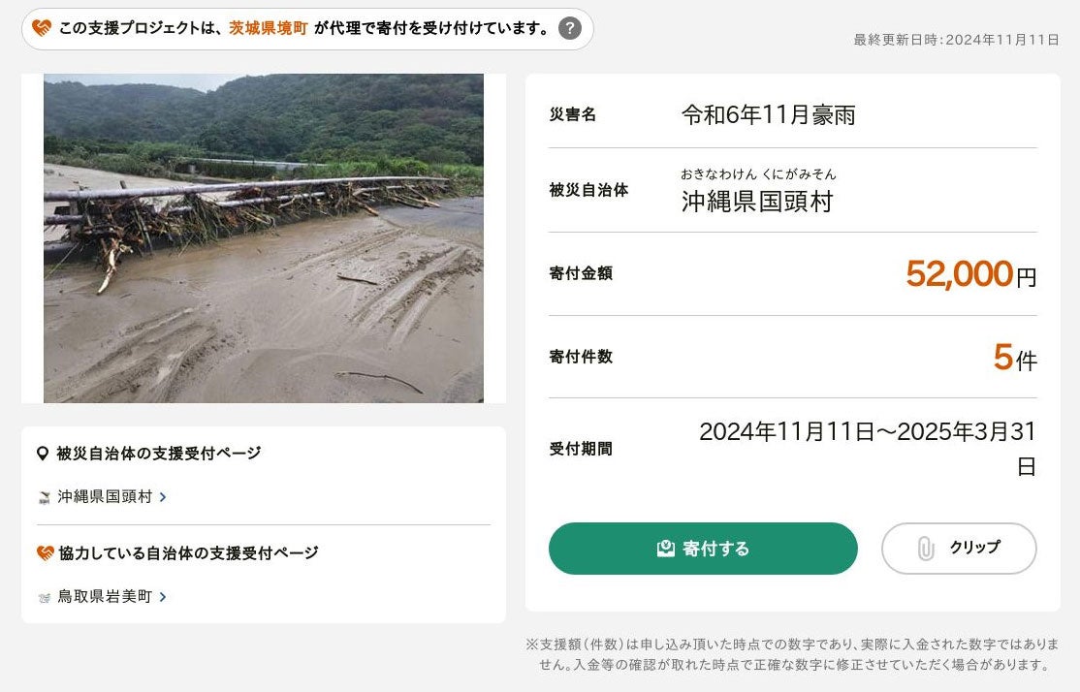1080x692 pixels.
Task: Click the chevron arrow after 沖縄県国頭村 link
Action: point(163,497)
